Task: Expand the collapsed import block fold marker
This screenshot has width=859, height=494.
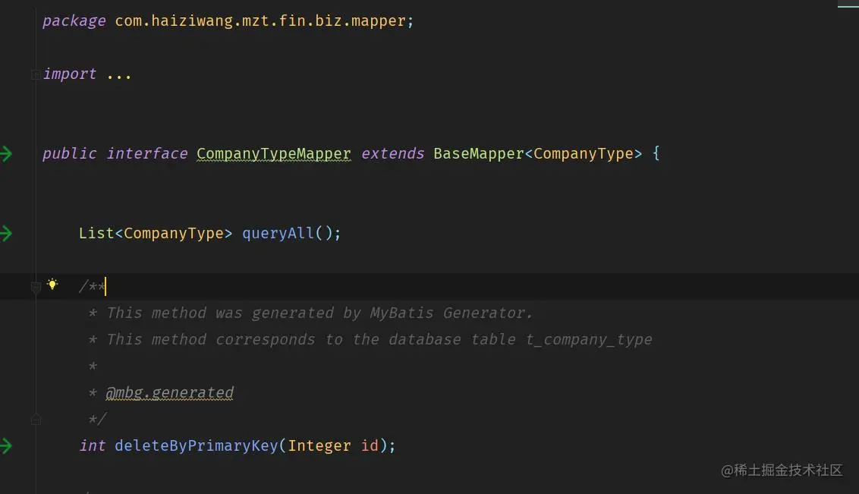Action: point(36,74)
